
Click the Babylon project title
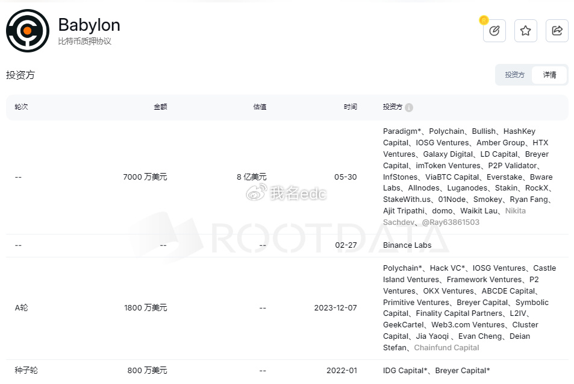(89, 25)
